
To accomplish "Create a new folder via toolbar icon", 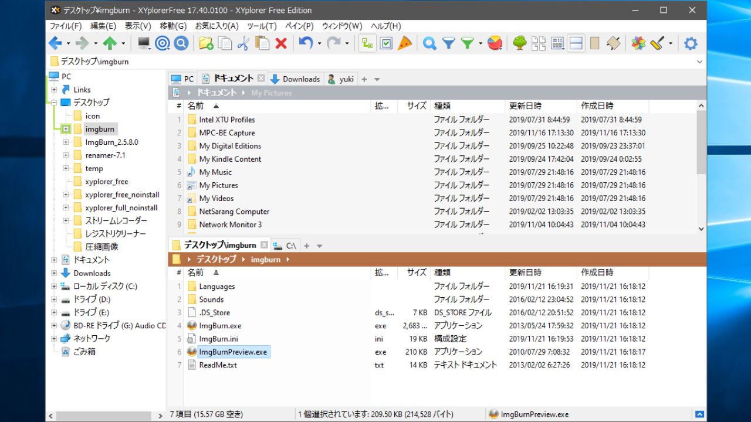I will click(205, 43).
